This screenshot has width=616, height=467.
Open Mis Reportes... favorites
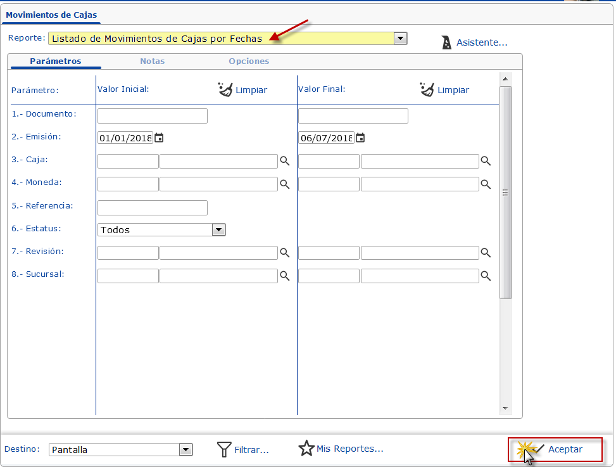click(341, 449)
